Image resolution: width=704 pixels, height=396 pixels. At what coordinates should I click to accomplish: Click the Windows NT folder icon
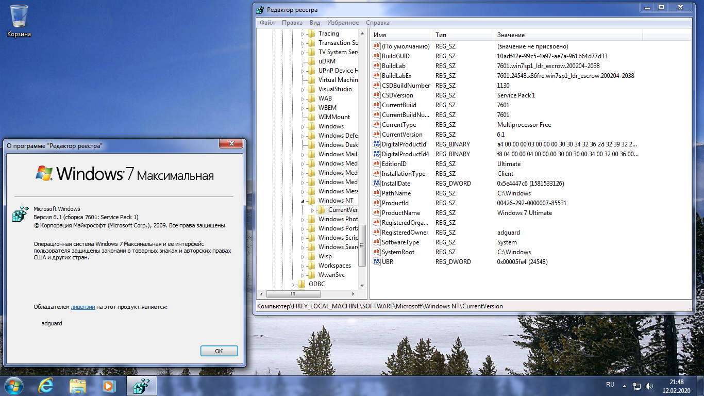(311, 201)
